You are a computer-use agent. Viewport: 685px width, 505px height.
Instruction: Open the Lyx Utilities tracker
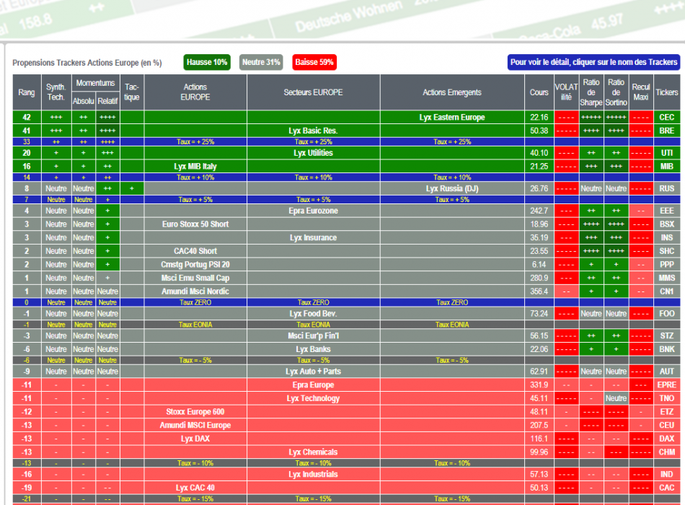point(313,153)
